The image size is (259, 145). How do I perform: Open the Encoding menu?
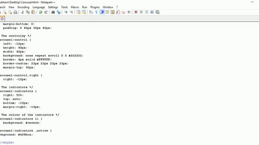click(23, 7)
